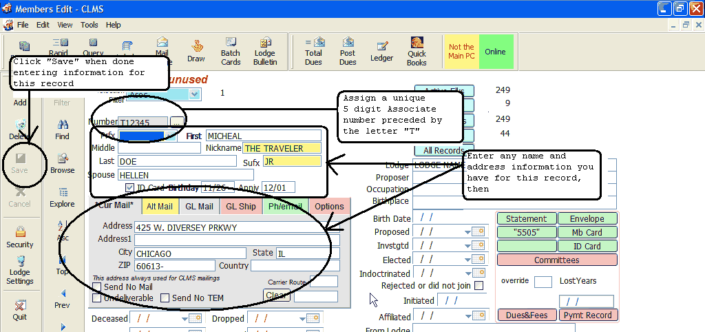Open the Lodge Bulletin tool
This screenshot has width=705, height=332.
pos(265,50)
